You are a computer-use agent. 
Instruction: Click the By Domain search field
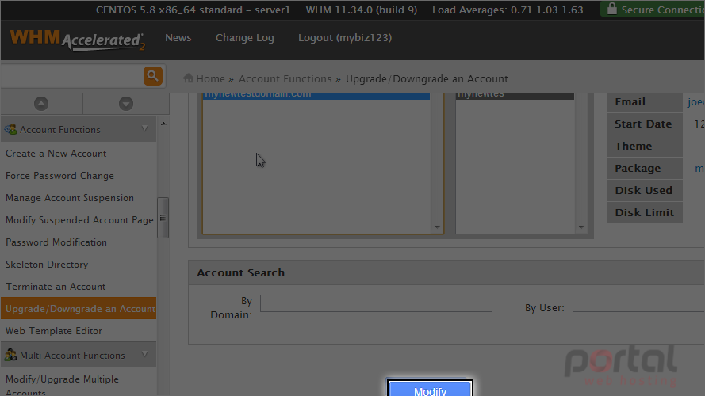click(376, 303)
